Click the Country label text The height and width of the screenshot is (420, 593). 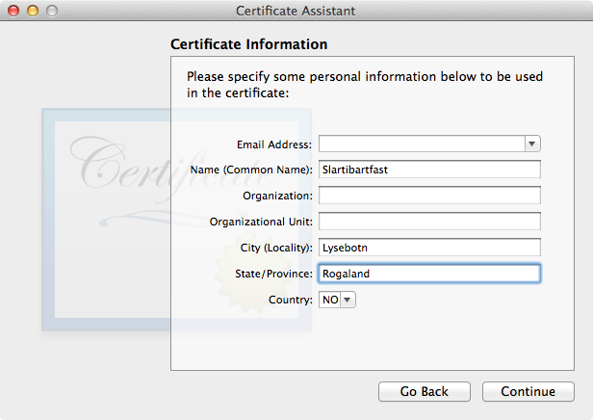click(x=291, y=300)
